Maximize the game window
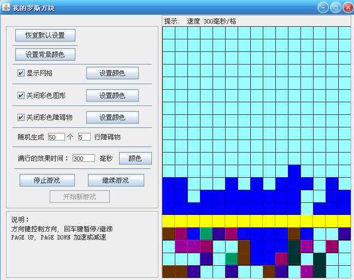This screenshot has width=354, height=280. coord(335,8)
